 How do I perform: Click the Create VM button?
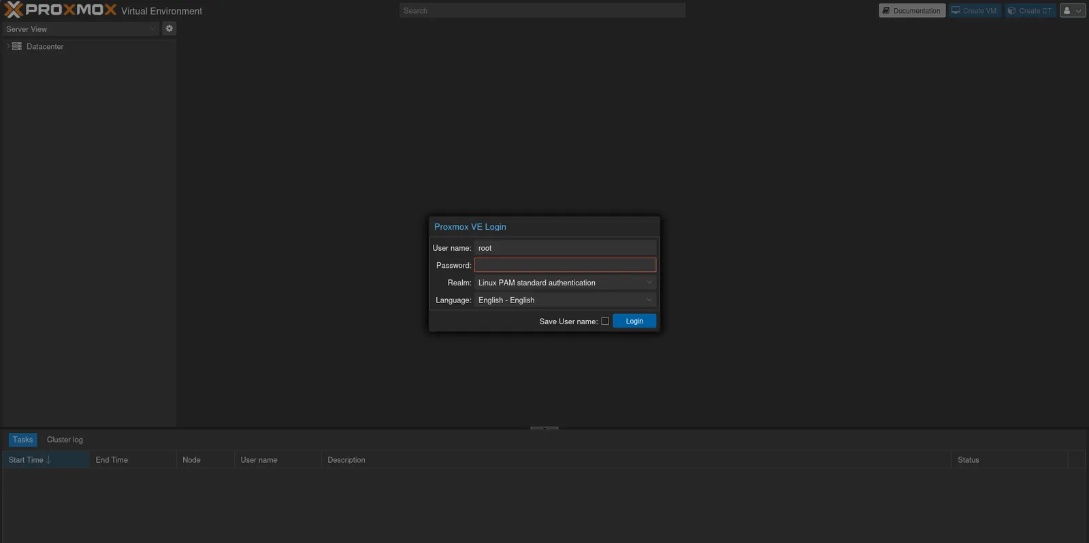coord(975,11)
